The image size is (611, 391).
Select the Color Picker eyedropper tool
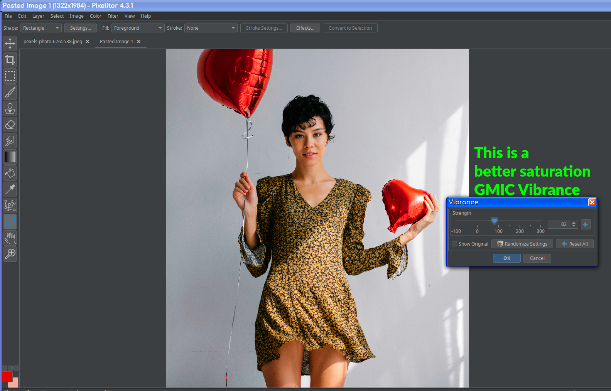point(10,189)
